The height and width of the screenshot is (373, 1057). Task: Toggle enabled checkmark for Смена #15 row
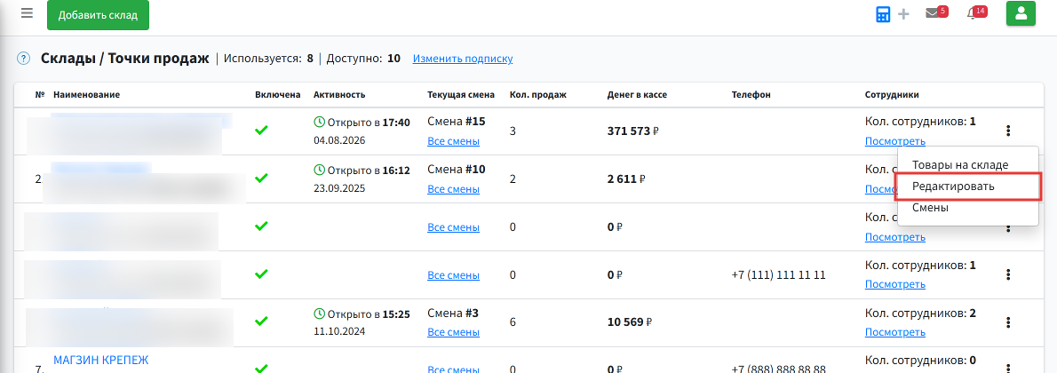click(x=261, y=131)
